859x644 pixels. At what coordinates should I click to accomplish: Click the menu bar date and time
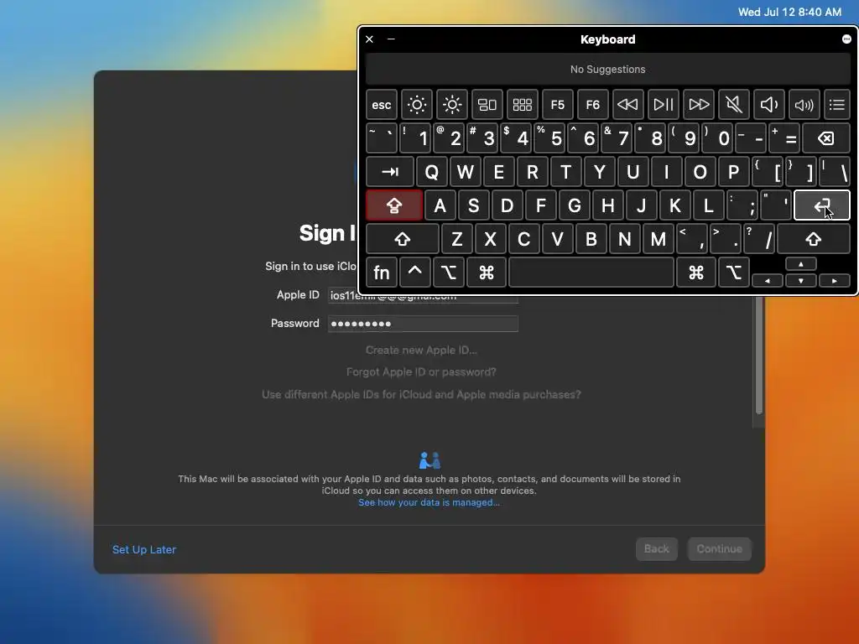pos(789,12)
